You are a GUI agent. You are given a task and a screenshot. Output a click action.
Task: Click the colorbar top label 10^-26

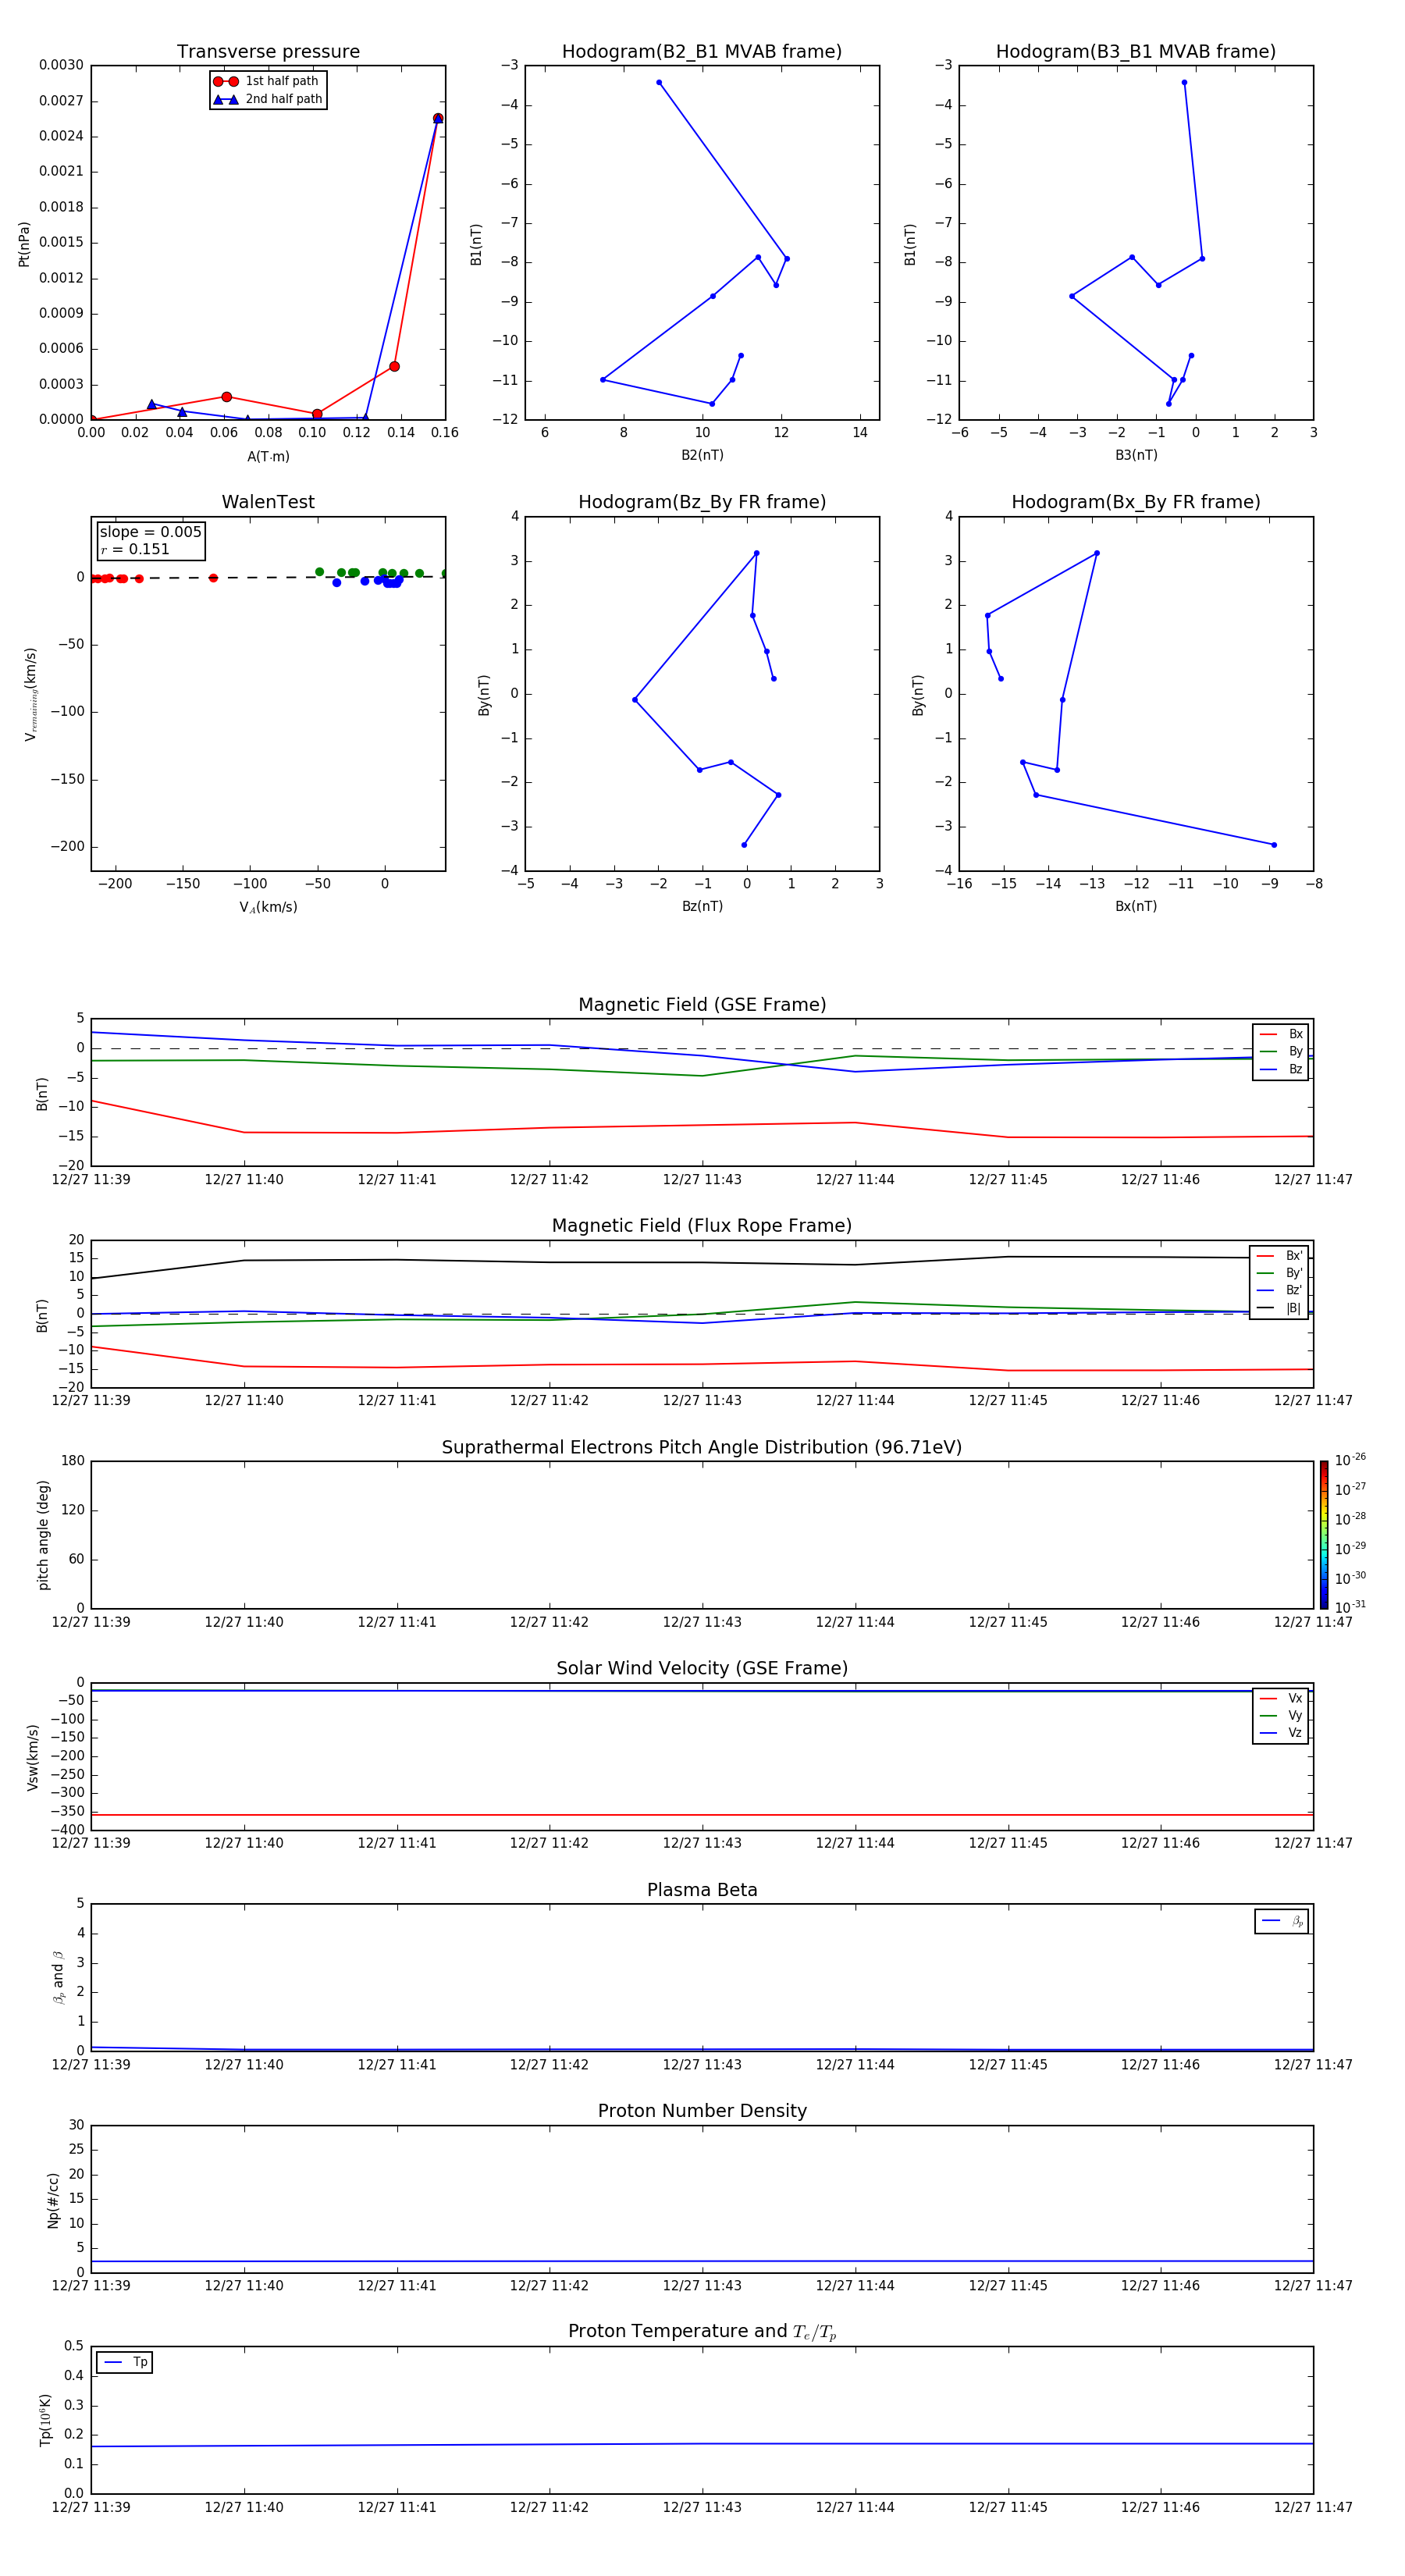point(1350,1460)
